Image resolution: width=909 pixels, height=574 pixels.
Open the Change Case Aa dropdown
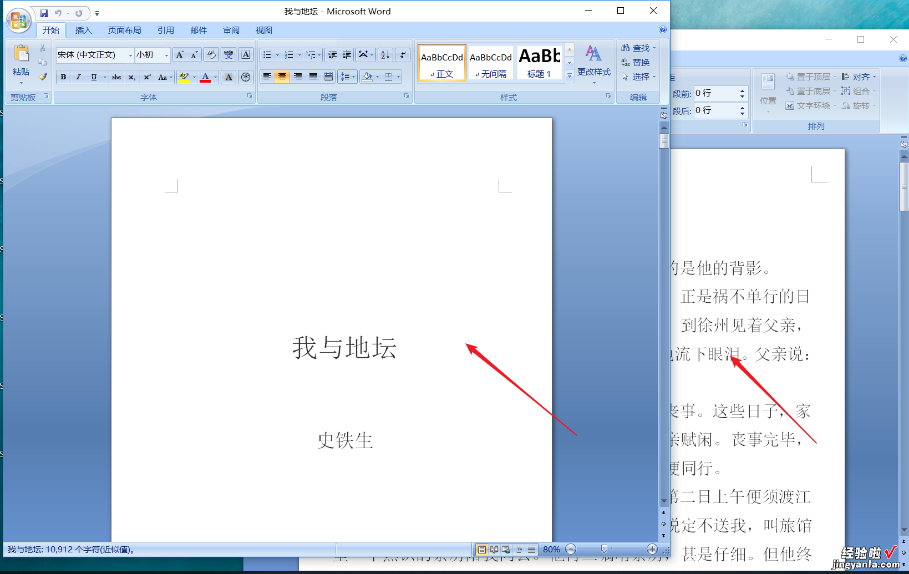tap(165, 77)
